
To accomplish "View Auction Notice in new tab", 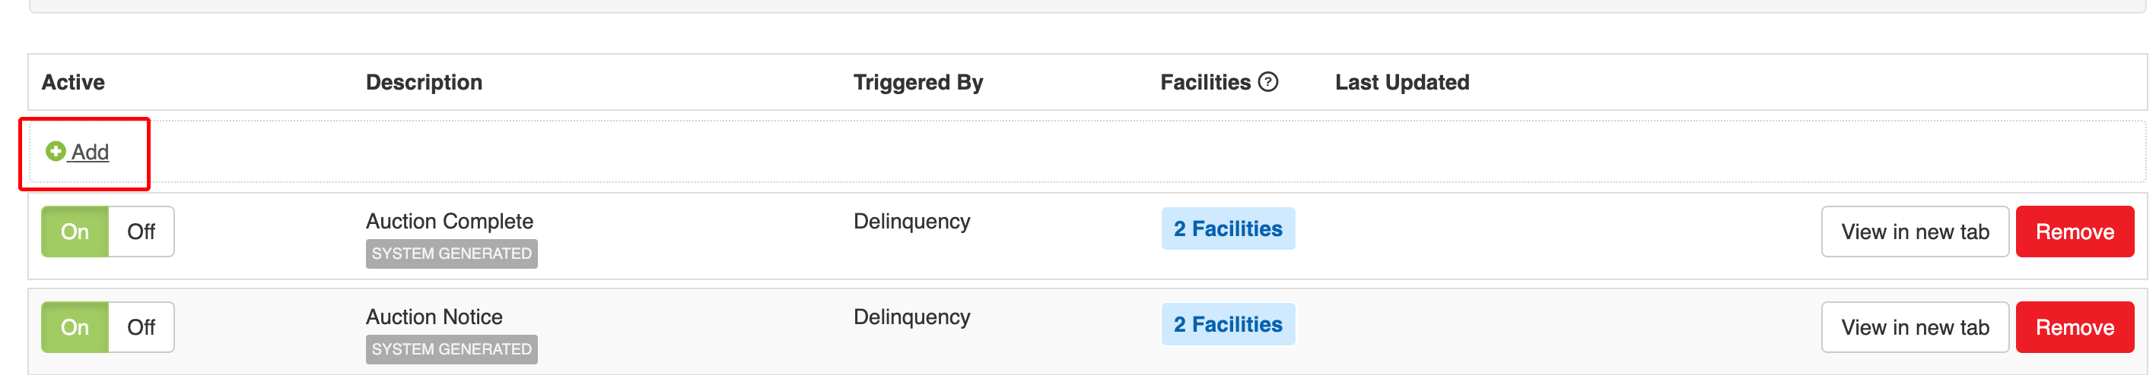I will tap(1914, 327).
